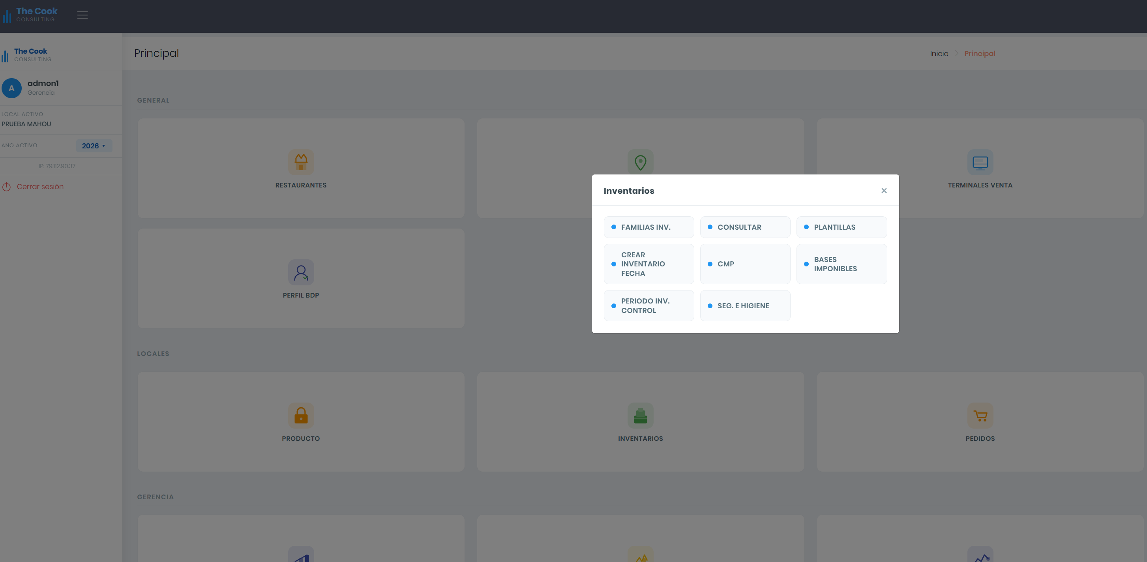1147x562 pixels.
Task: Click the PRUEBA MAHOU active local
Action: coord(26,124)
